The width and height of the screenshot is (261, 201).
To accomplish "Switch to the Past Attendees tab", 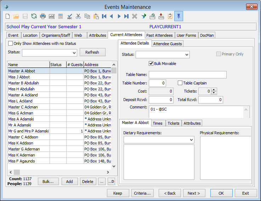I will tap(159, 35).
